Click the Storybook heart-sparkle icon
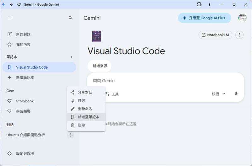This screenshot has width=252, height=166. pos(9,101)
